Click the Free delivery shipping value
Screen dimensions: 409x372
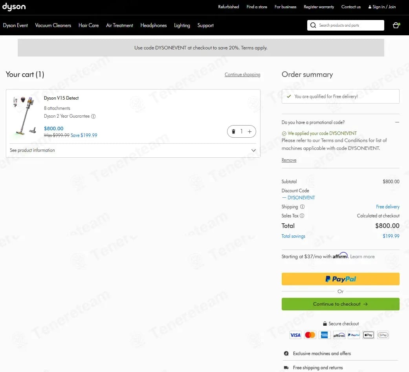(388, 206)
